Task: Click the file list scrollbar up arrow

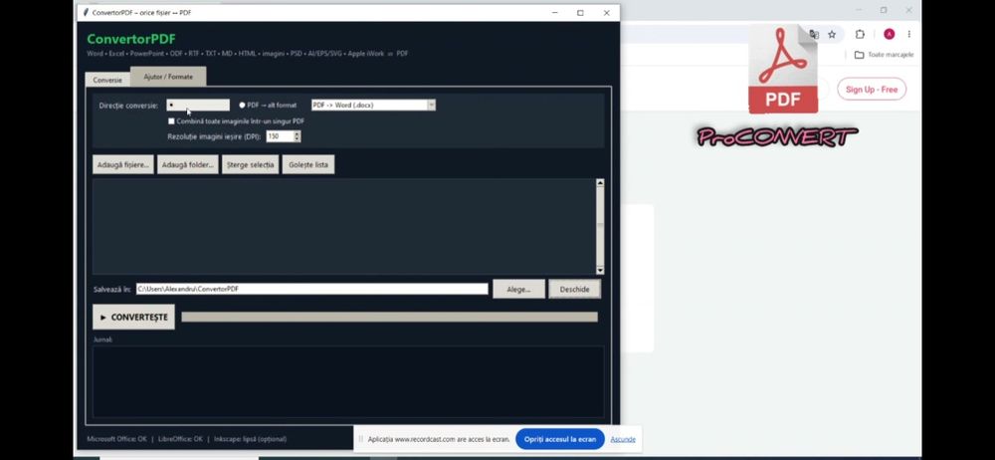Action: [x=600, y=183]
